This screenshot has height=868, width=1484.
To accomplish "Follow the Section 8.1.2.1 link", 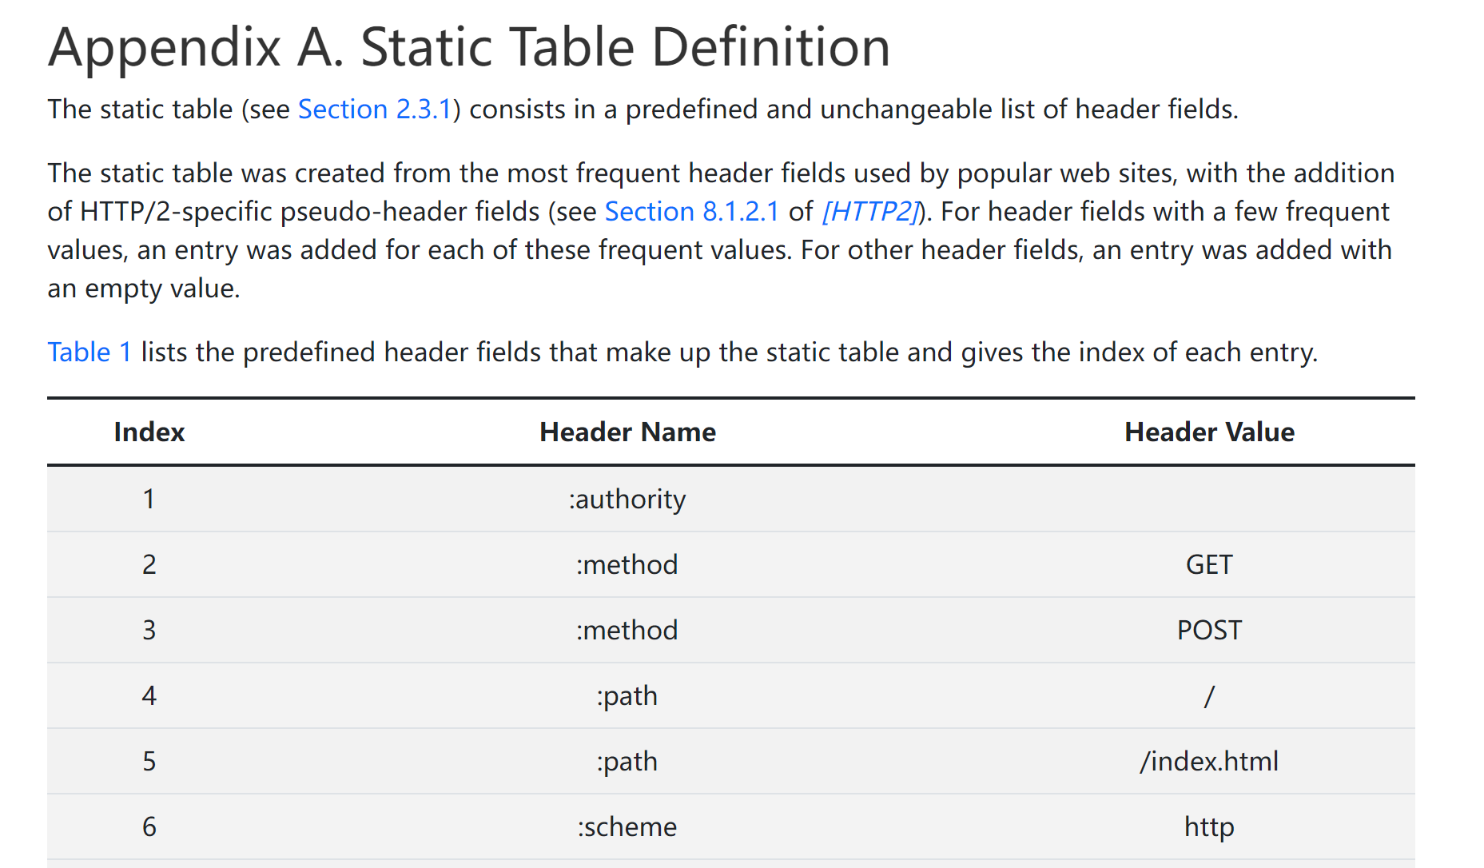I will tap(691, 211).
